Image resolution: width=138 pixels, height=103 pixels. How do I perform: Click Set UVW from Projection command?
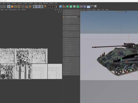pyautogui.click(x=71, y=17)
